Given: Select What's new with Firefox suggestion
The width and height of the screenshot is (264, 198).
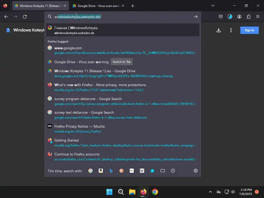Looking at the screenshot, I should click(122, 87).
